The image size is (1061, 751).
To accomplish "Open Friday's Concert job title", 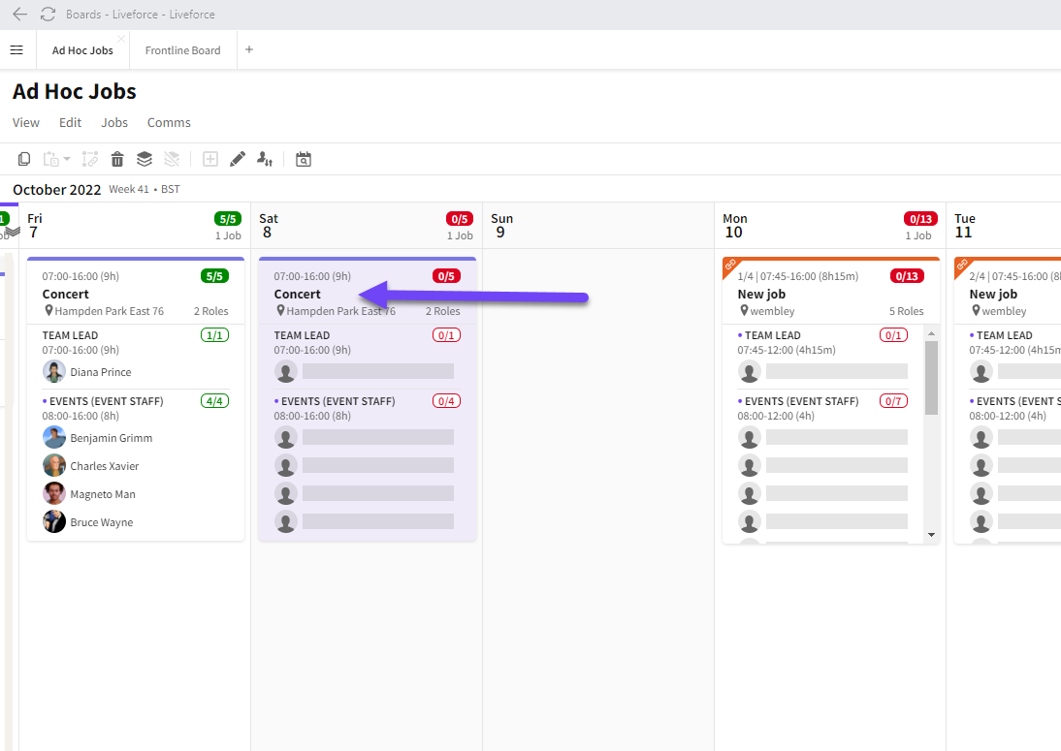I will pyautogui.click(x=66, y=294).
